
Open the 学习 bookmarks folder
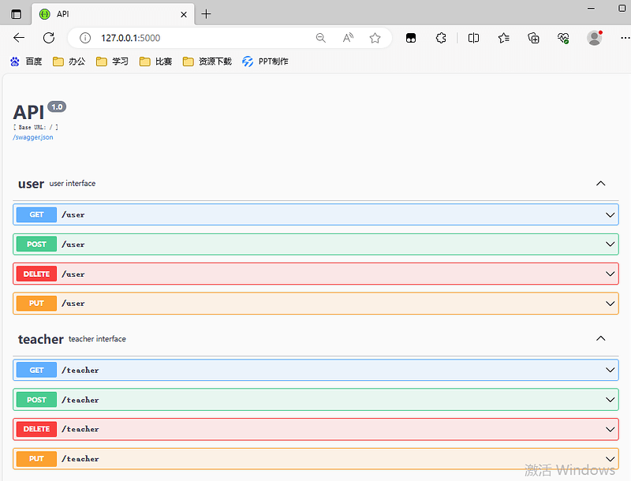pyautogui.click(x=112, y=62)
